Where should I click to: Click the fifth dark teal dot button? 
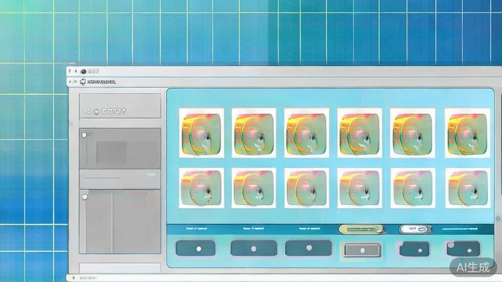[x=415, y=249]
